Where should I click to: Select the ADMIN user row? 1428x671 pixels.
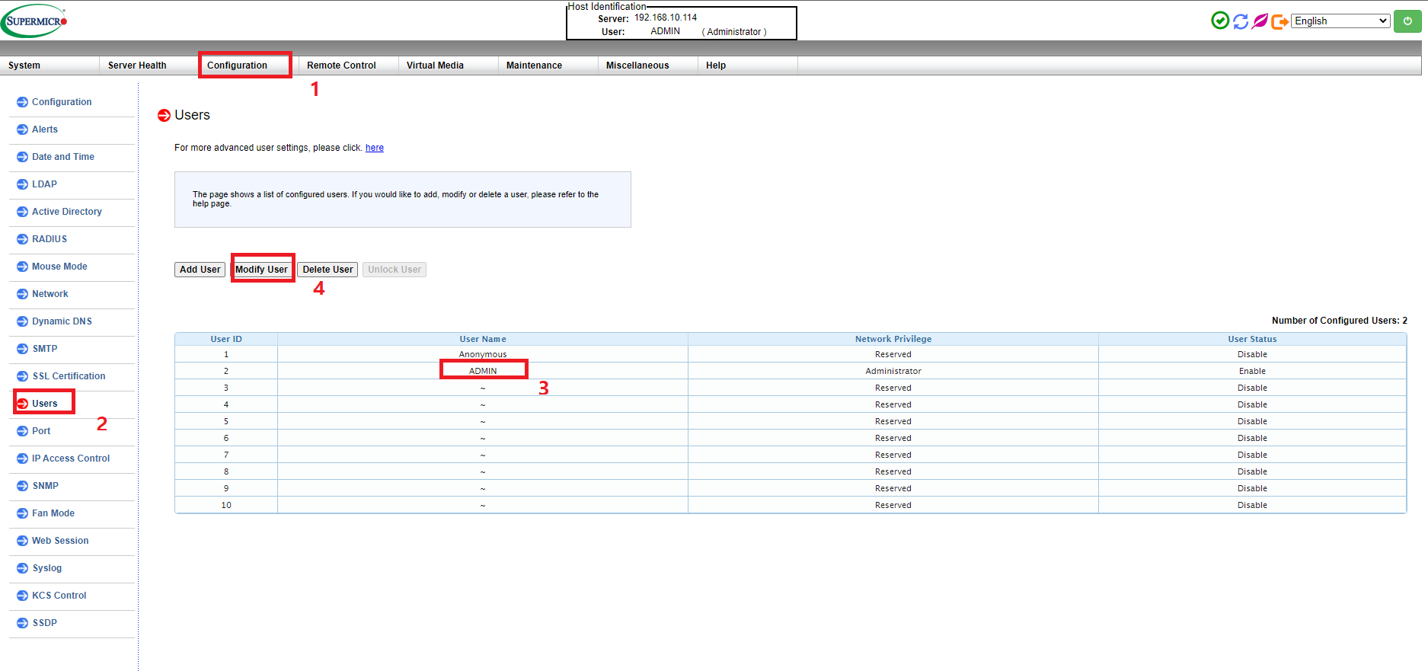coord(483,371)
